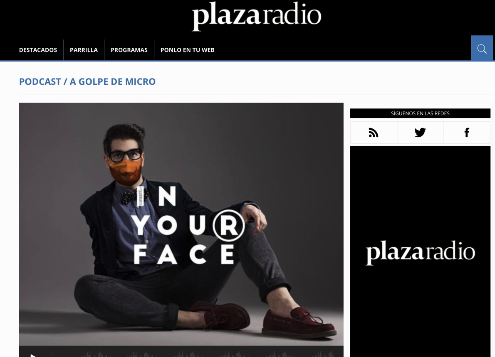
Task: Follow the Podcast / A golpe de micro heading link
Action: pyautogui.click(x=87, y=82)
